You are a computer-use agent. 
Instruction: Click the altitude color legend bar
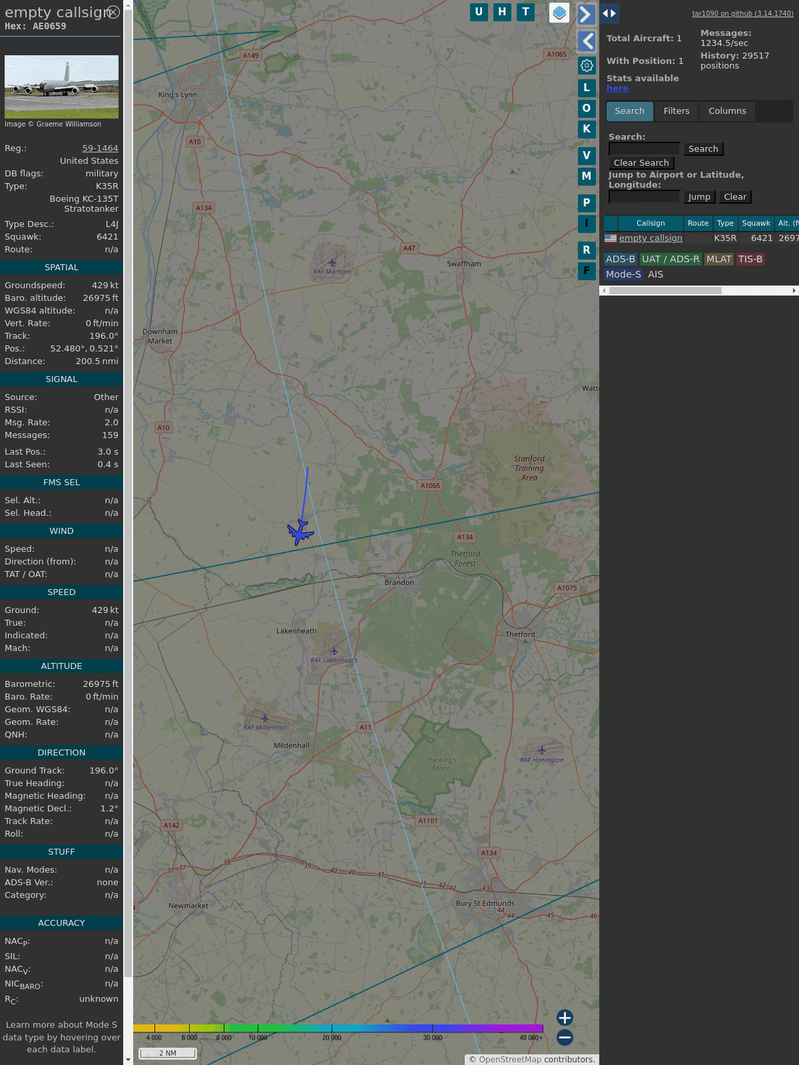click(x=338, y=1028)
